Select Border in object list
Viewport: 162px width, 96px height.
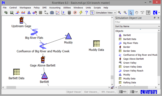point(127,47)
